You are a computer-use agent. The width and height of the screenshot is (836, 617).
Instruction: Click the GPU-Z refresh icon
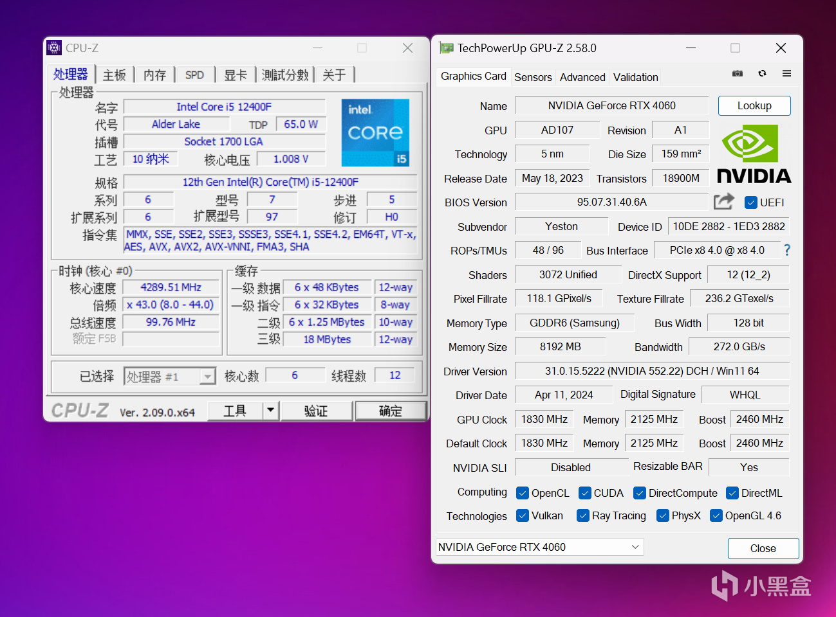pyautogui.click(x=762, y=73)
